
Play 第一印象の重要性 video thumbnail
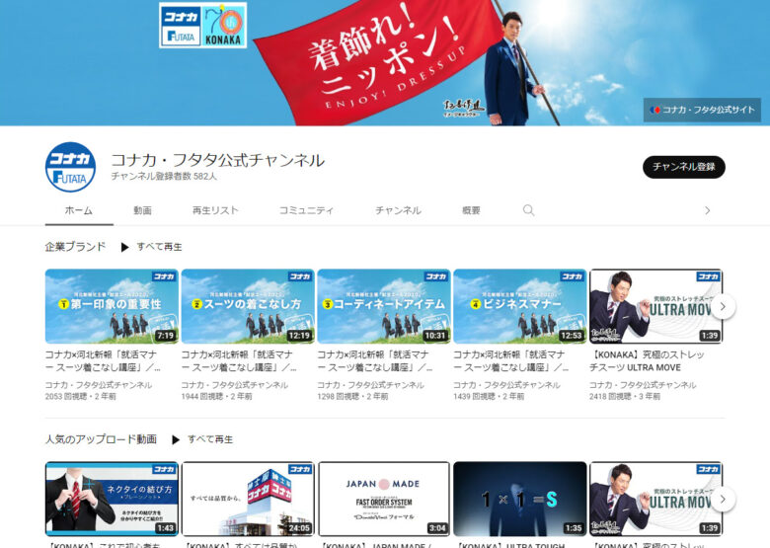[112, 306]
